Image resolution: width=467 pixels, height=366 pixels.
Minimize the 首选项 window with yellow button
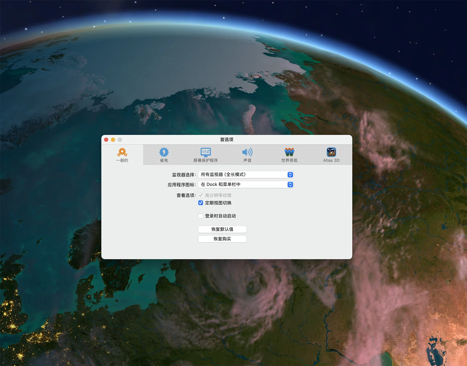(x=113, y=140)
